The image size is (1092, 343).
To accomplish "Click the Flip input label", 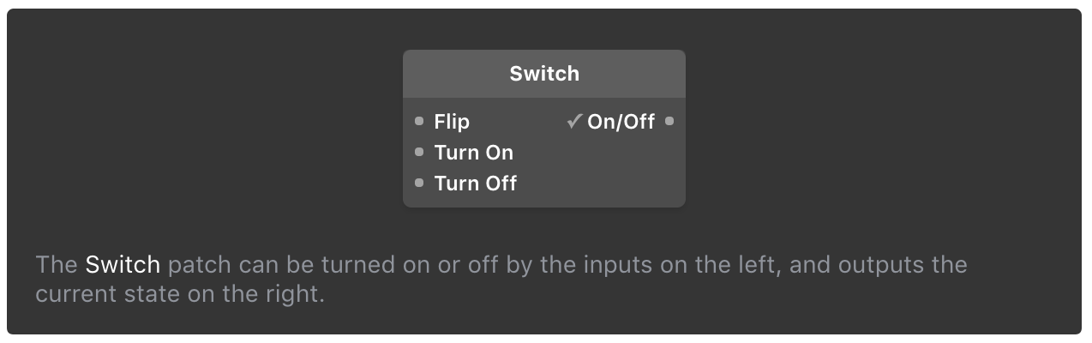I will tap(452, 122).
